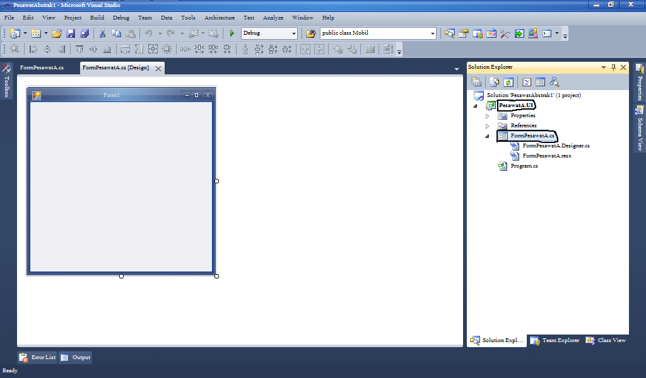Toggle auto-hide pin on Solution Explorer

coord(613,67)
